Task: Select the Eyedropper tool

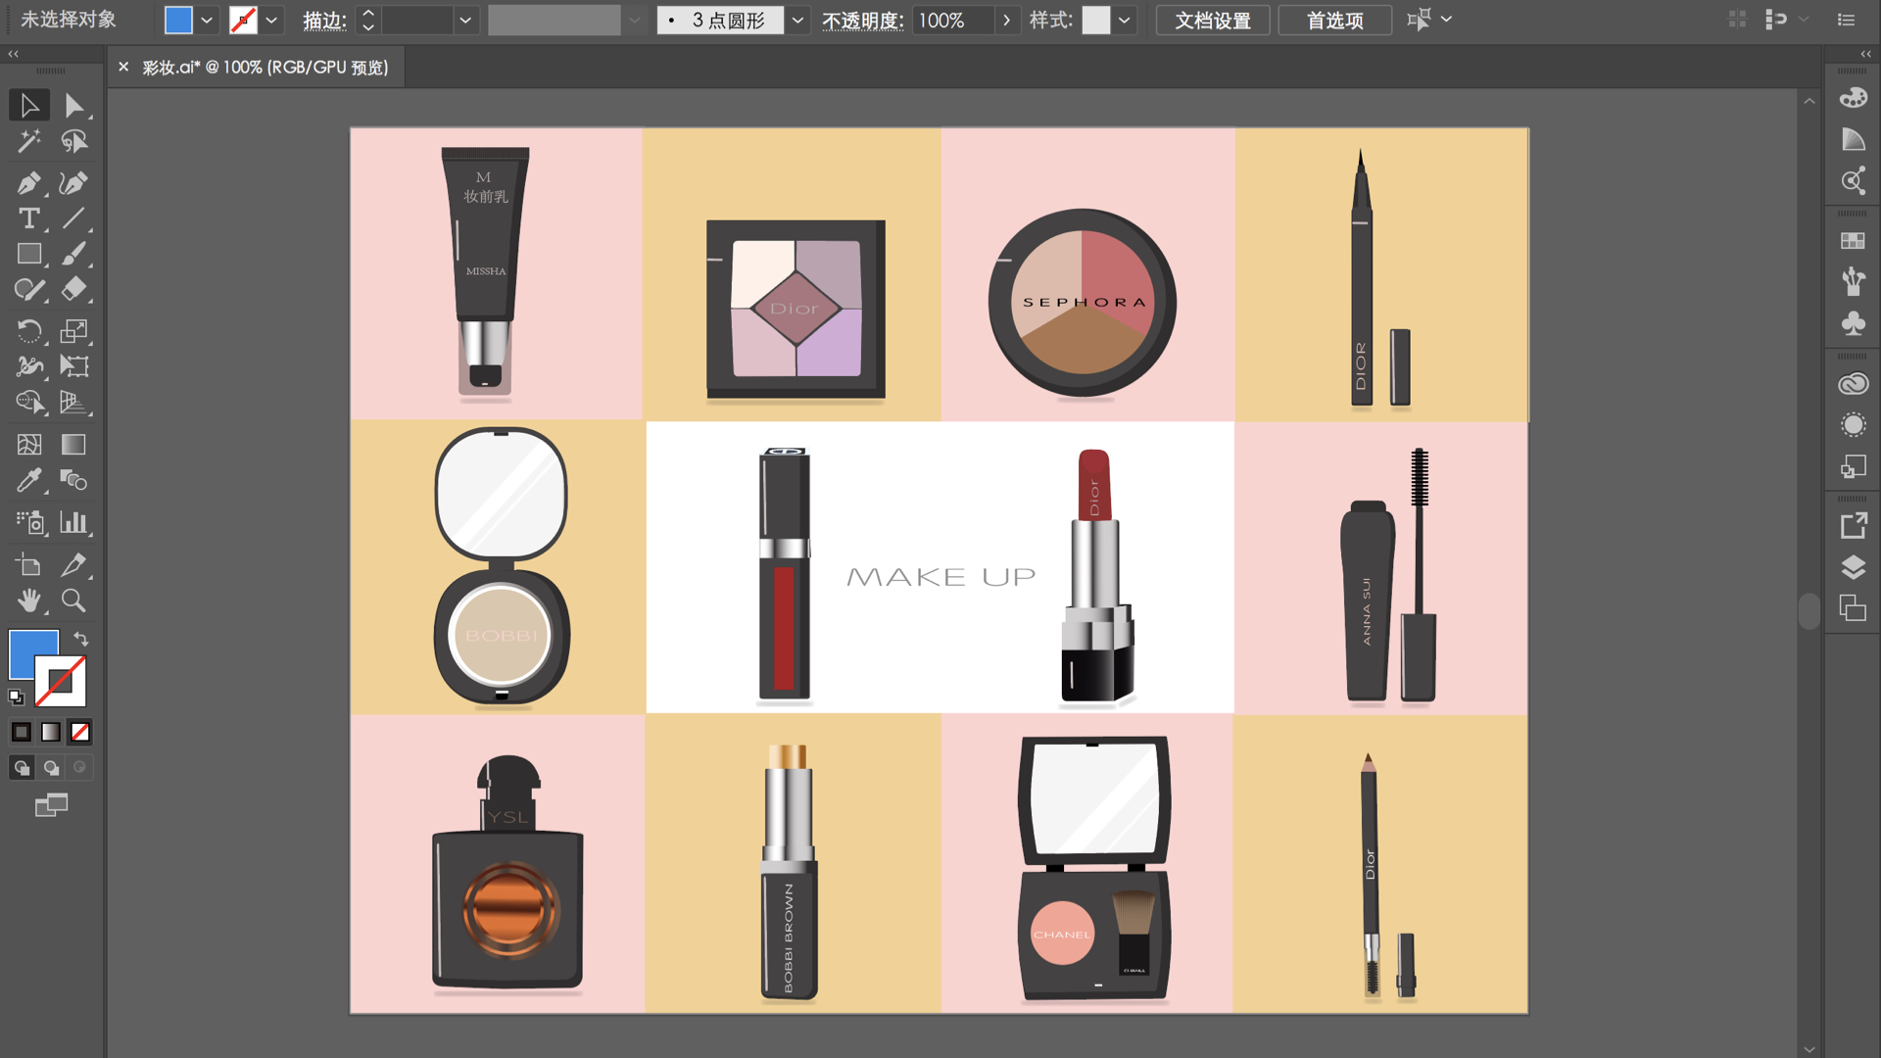Action: click(28, 480)
